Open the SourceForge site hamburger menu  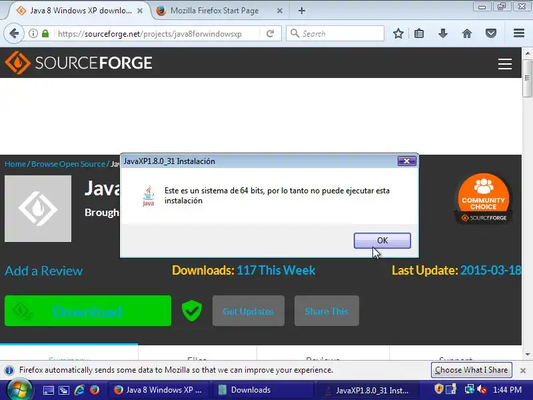pos(505,63)
